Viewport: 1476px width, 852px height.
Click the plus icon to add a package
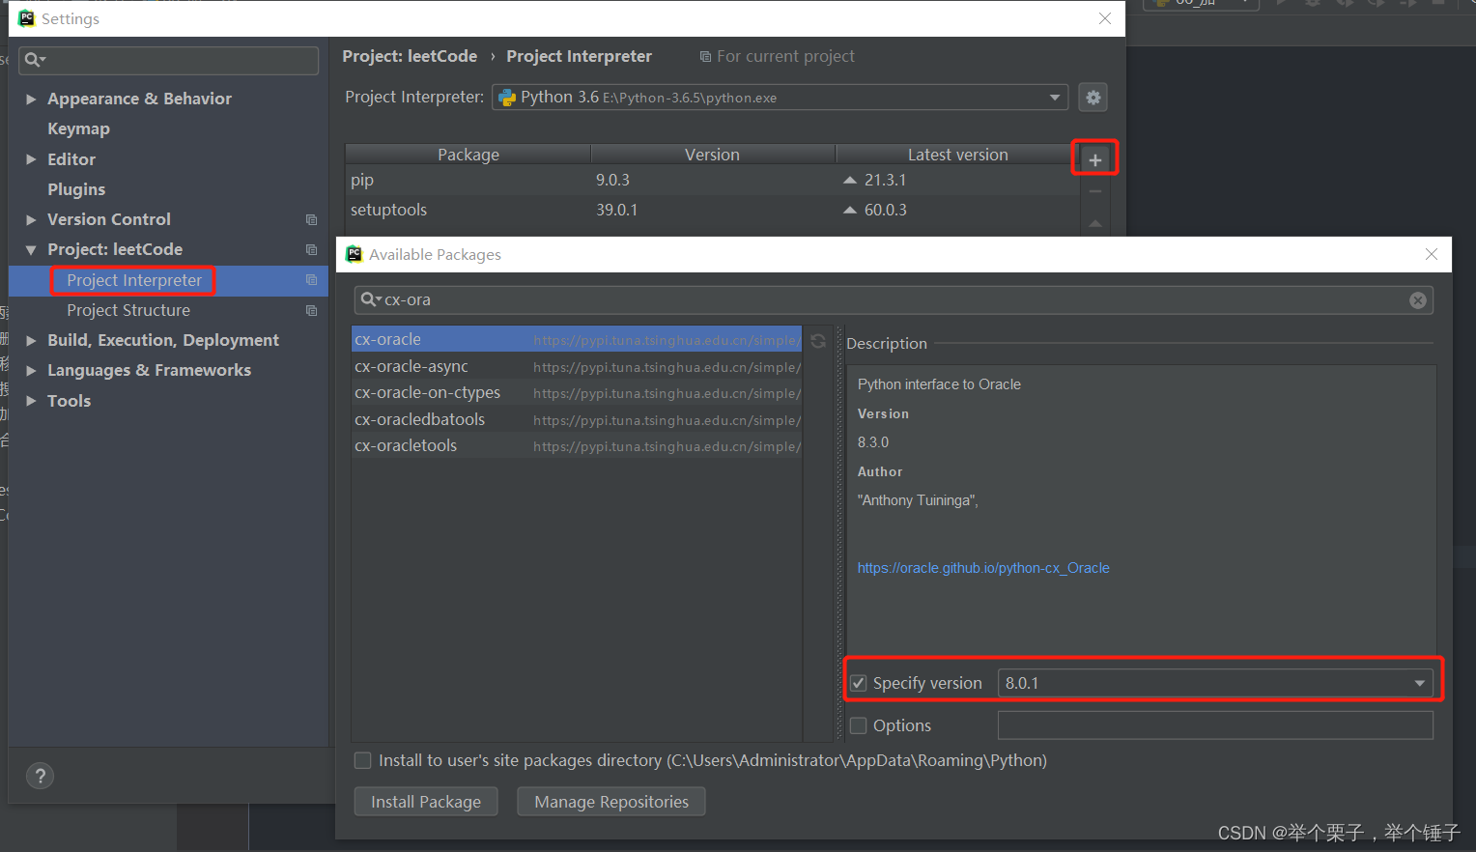coord(1094,160)
